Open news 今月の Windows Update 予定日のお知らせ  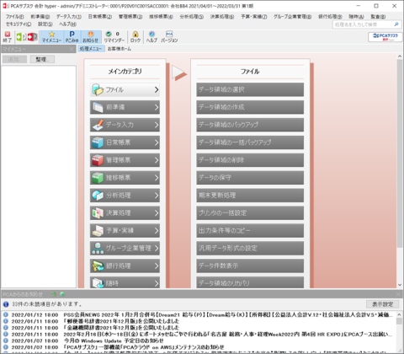pos(114,341)
